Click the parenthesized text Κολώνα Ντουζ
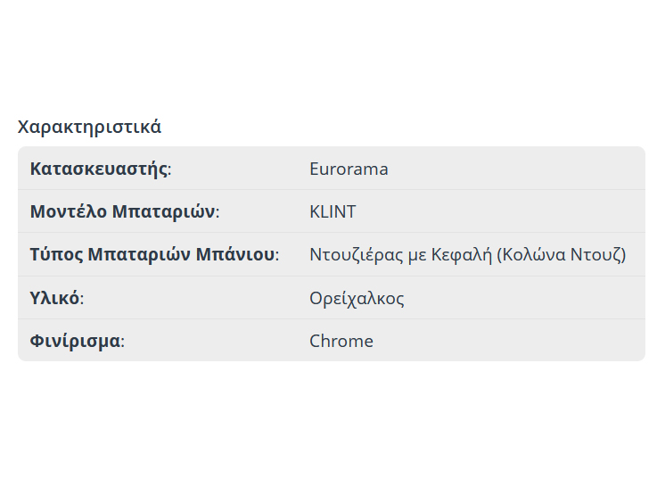The width and height of the screenshot is (657, 479). pyautogui.click(x=562, y=254)
